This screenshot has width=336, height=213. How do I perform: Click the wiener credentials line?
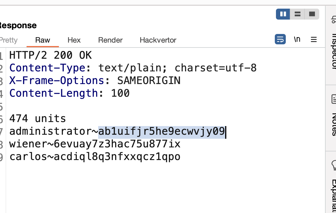(x=95, y=144)
